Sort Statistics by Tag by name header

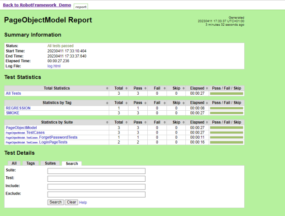tap(57, 103)
